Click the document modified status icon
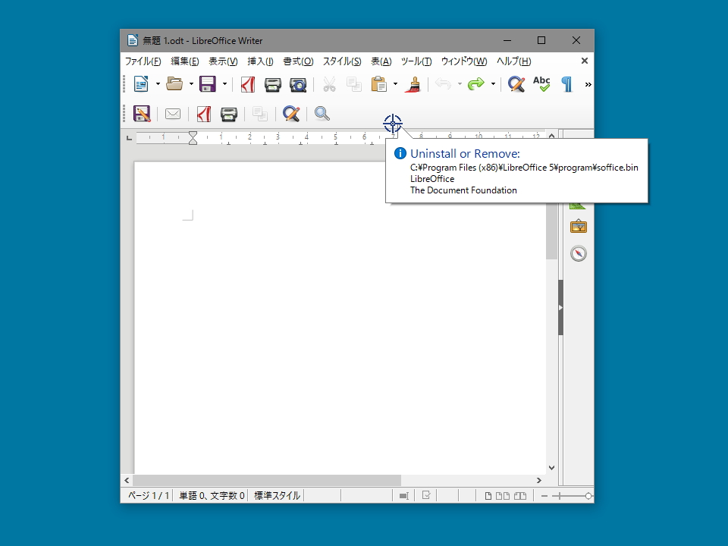Image resolution: width=728 pixels, height=546 pixels. click(426, 495)
